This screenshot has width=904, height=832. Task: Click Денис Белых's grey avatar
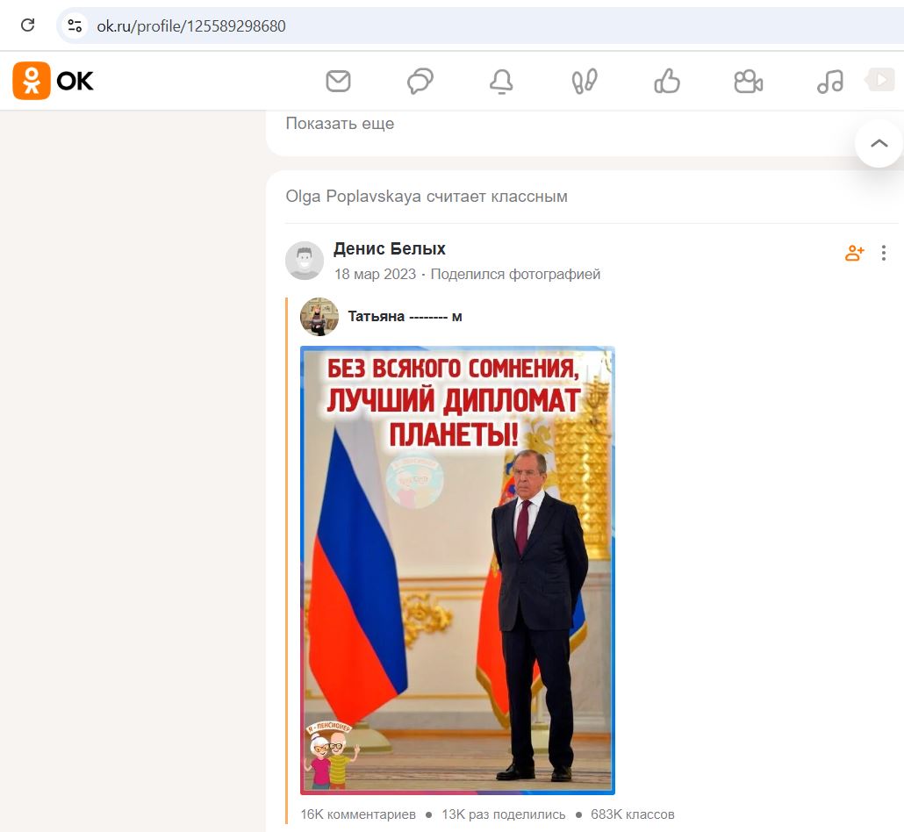point(305,261)
